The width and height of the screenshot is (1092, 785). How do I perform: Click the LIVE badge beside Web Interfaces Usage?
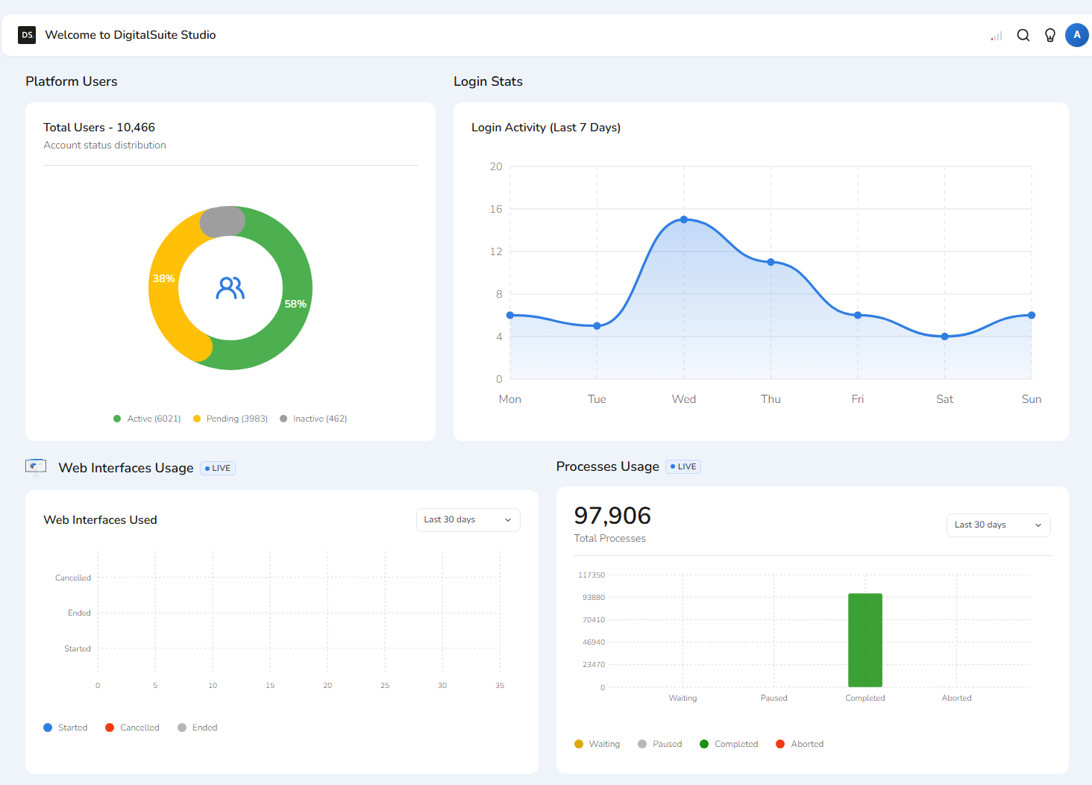pyautogui.click(x=218, y=469)
